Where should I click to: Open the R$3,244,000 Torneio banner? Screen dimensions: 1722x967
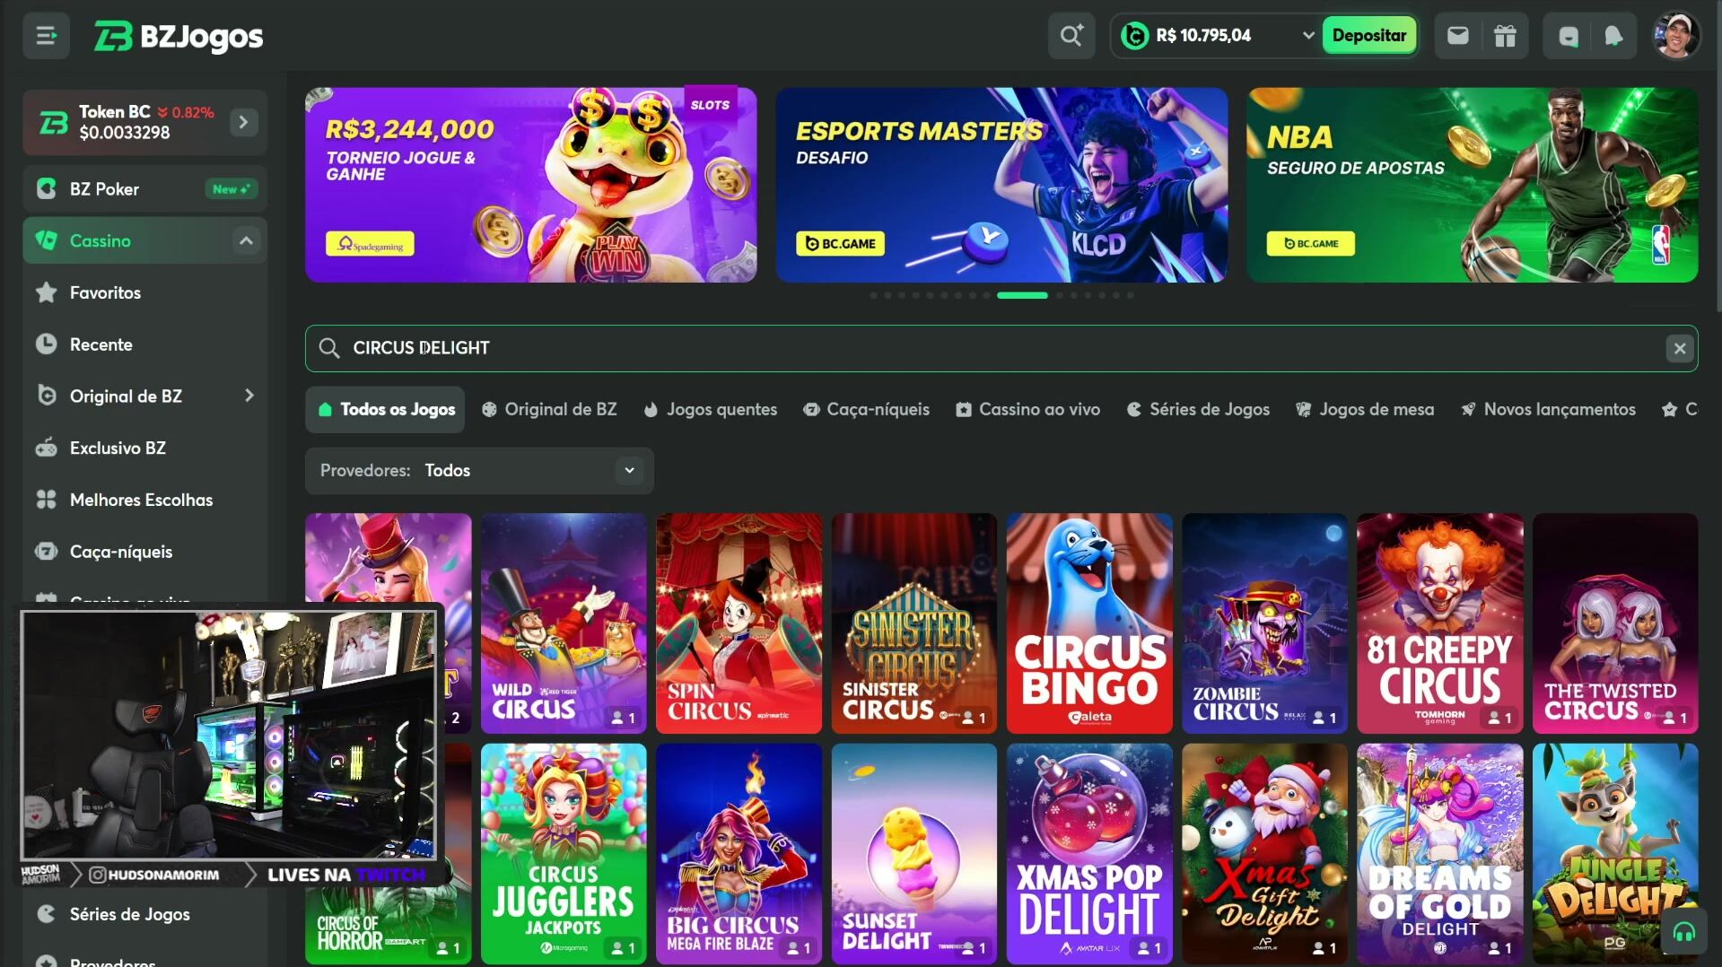(x=530, y=185)
